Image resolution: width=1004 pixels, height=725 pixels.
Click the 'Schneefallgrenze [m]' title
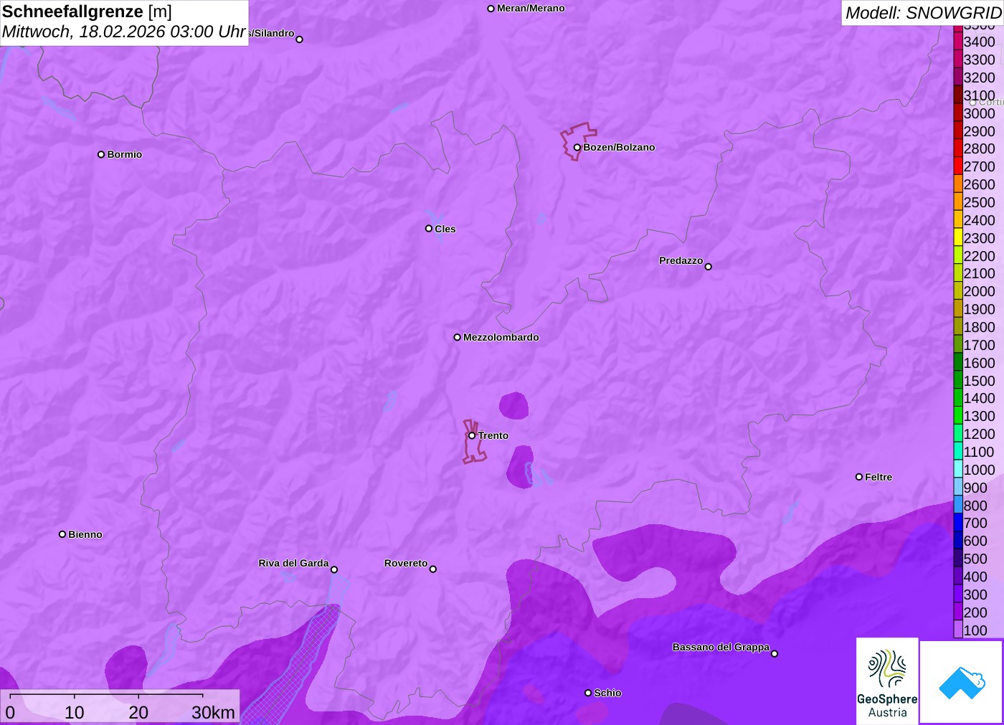point(87,11)
